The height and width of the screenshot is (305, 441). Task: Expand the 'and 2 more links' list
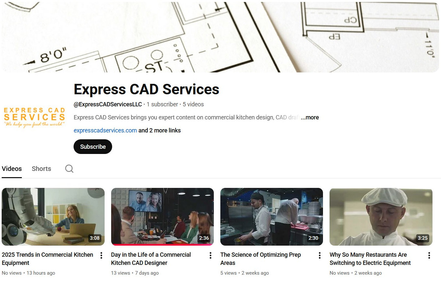point(159,130)
